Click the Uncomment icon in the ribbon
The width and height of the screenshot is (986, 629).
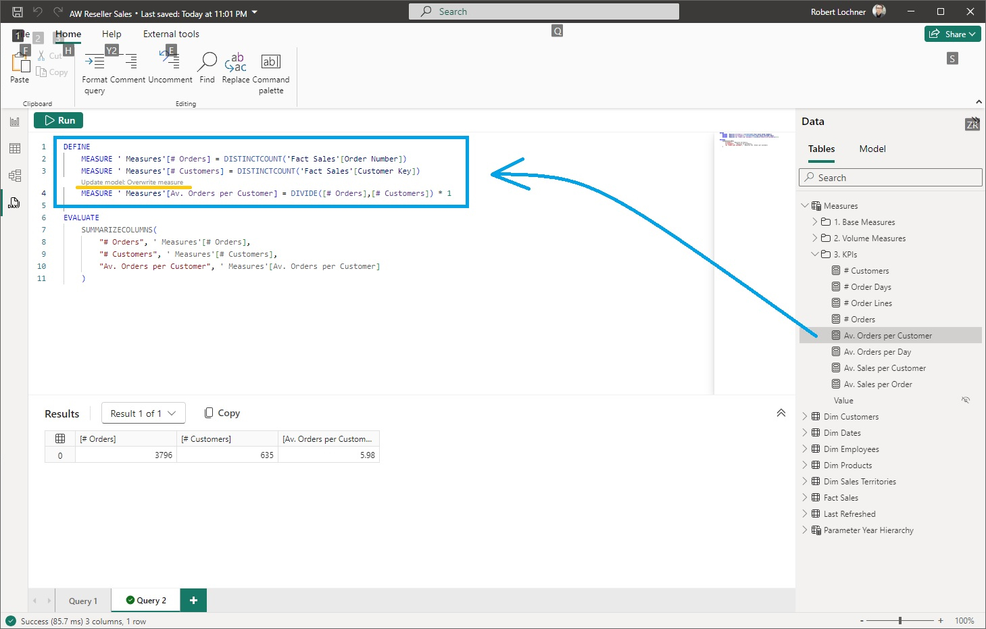coord(169,64)
